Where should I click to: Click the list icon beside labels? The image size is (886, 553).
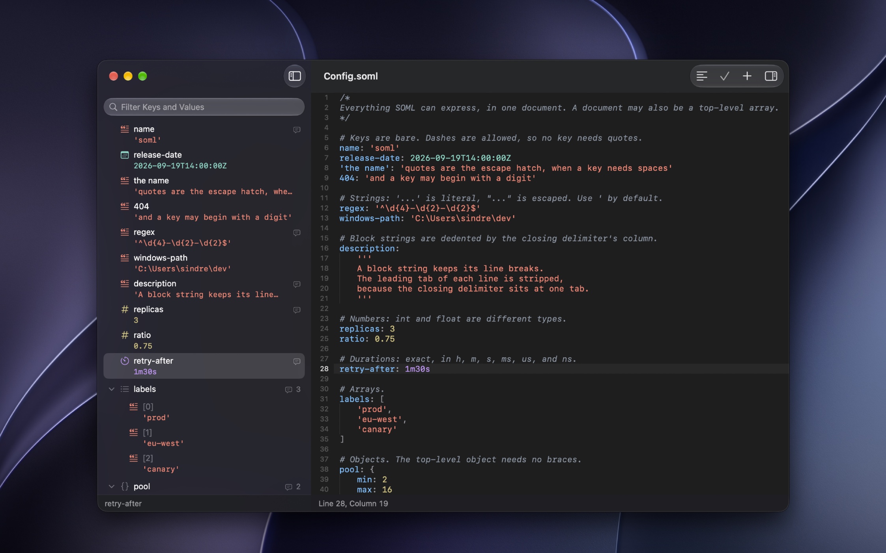125,389
